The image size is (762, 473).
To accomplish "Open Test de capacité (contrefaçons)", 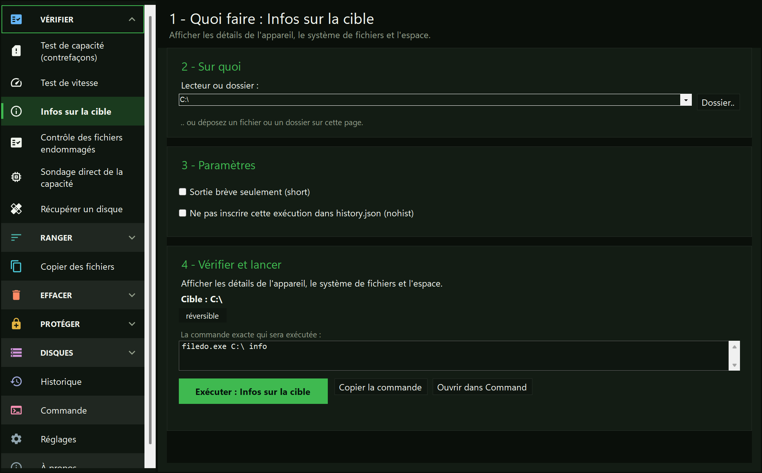I will [x=73, y=51].
